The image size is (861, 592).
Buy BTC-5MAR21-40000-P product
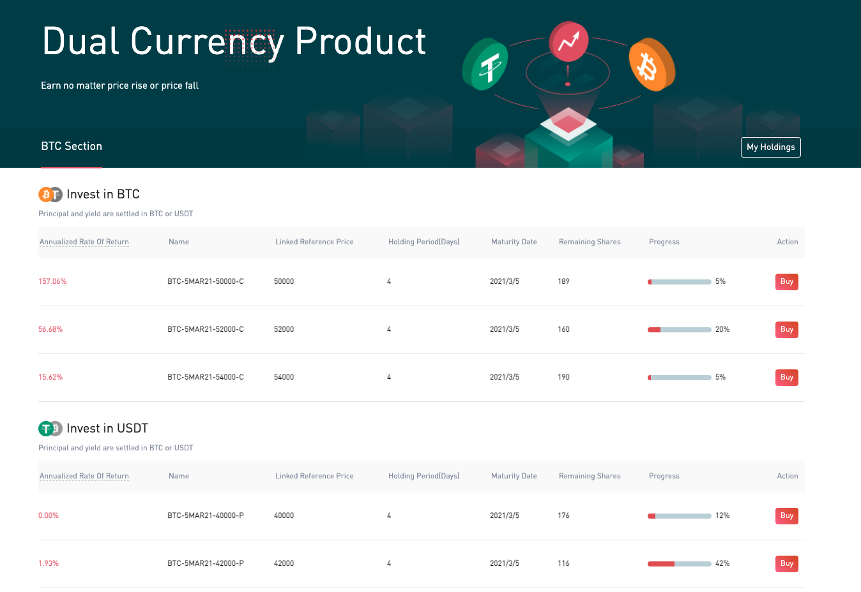(x=787, y=516)
